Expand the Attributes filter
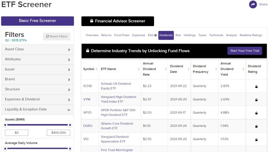Viewport: 270px width, 152px height. pos(37,60)
